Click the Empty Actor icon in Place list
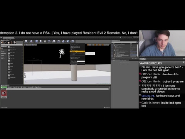This screenshot has width=185, height=139. click(9, 47)
